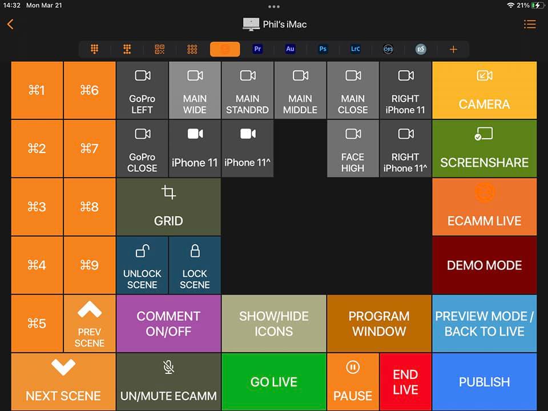548x411 pixels.
Task: Switch to MAIN WIDE camera
Action: click(195, 90)
